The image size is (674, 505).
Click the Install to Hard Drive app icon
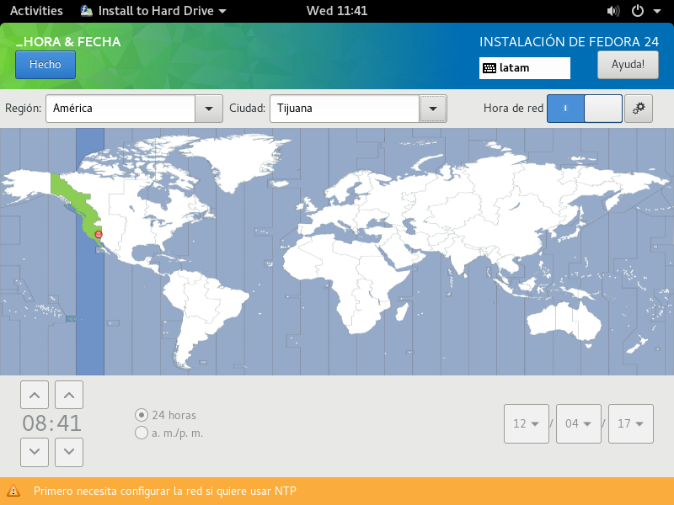point(87,11)
